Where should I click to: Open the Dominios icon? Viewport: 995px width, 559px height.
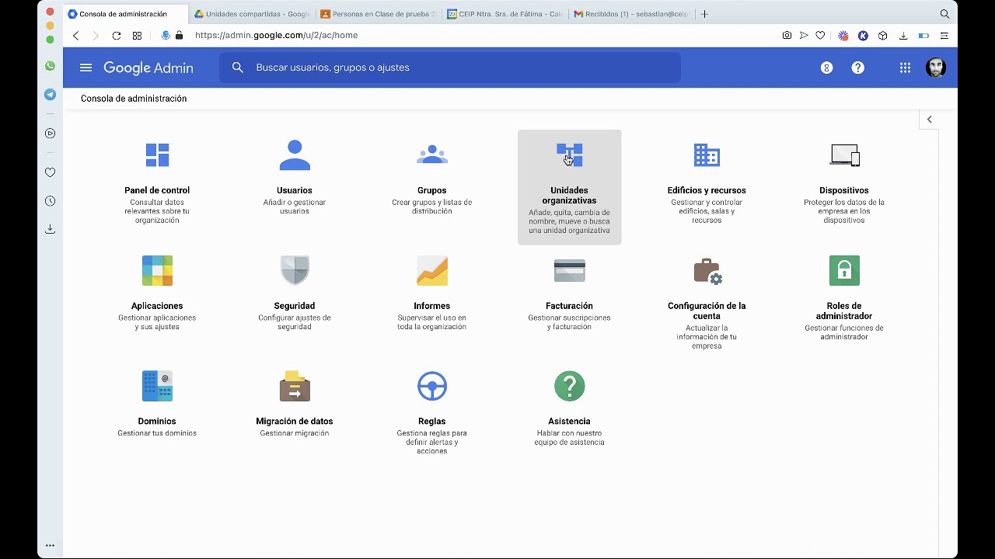(157, 386)
